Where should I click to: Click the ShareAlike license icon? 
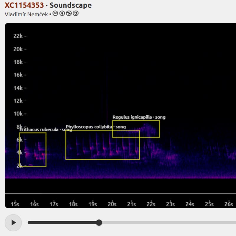(x=76, y=13)
